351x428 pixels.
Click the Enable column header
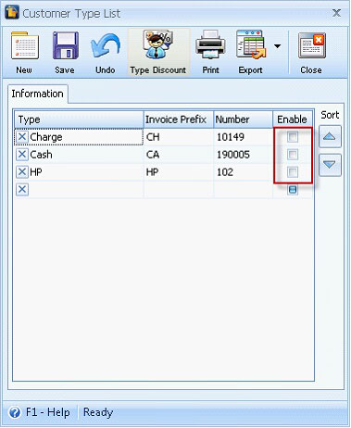click(293, 120)
